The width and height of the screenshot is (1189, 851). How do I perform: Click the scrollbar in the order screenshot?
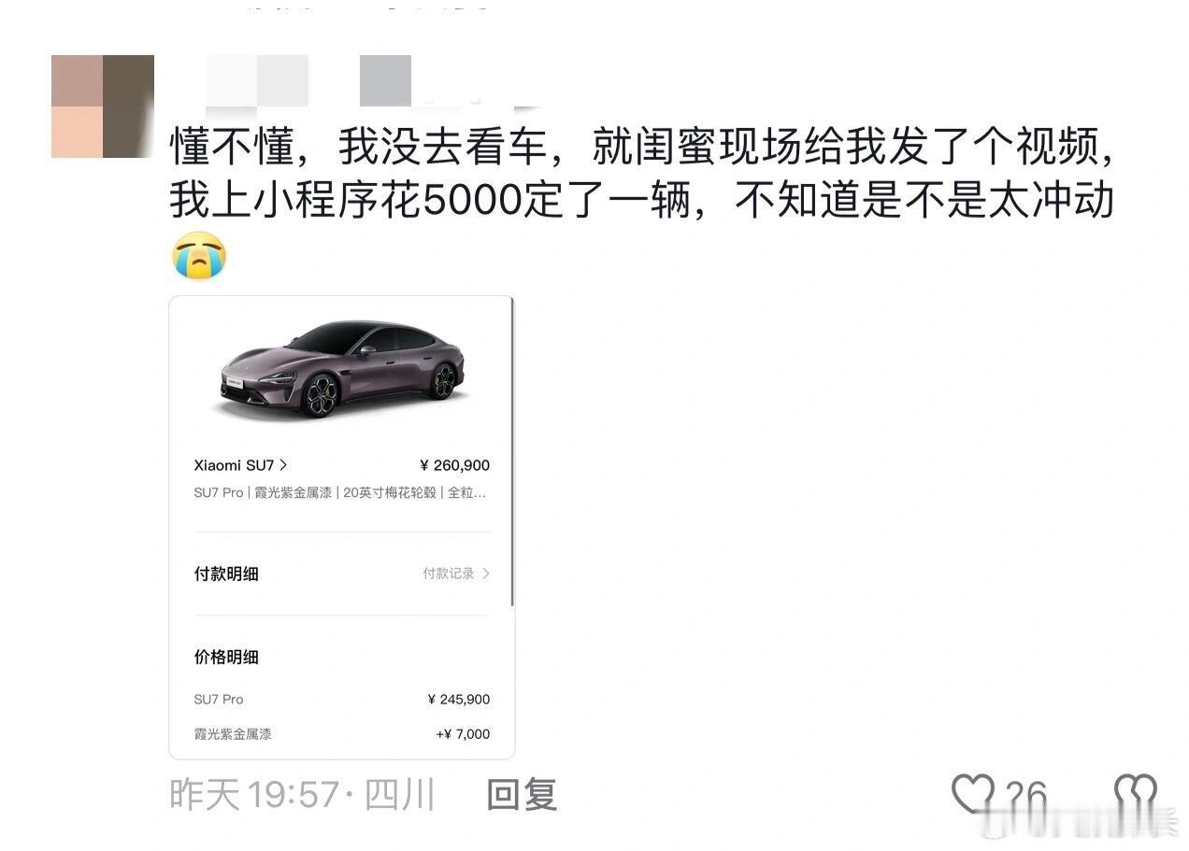tap(512, 453)
